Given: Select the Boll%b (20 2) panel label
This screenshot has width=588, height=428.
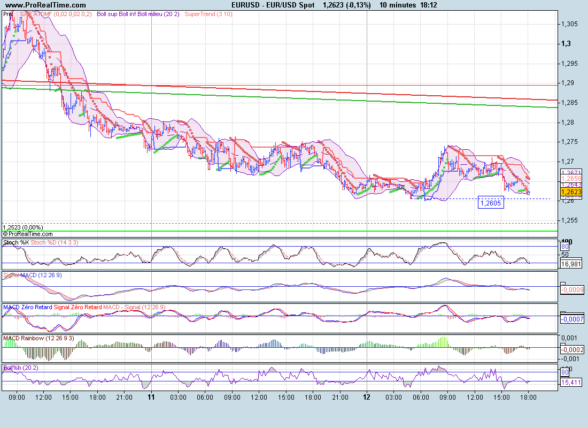Looking at the screenshot, I should [21, 368].
